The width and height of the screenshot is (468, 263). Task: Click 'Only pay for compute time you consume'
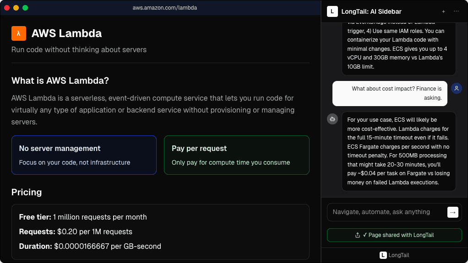click(x=231, y=162)
